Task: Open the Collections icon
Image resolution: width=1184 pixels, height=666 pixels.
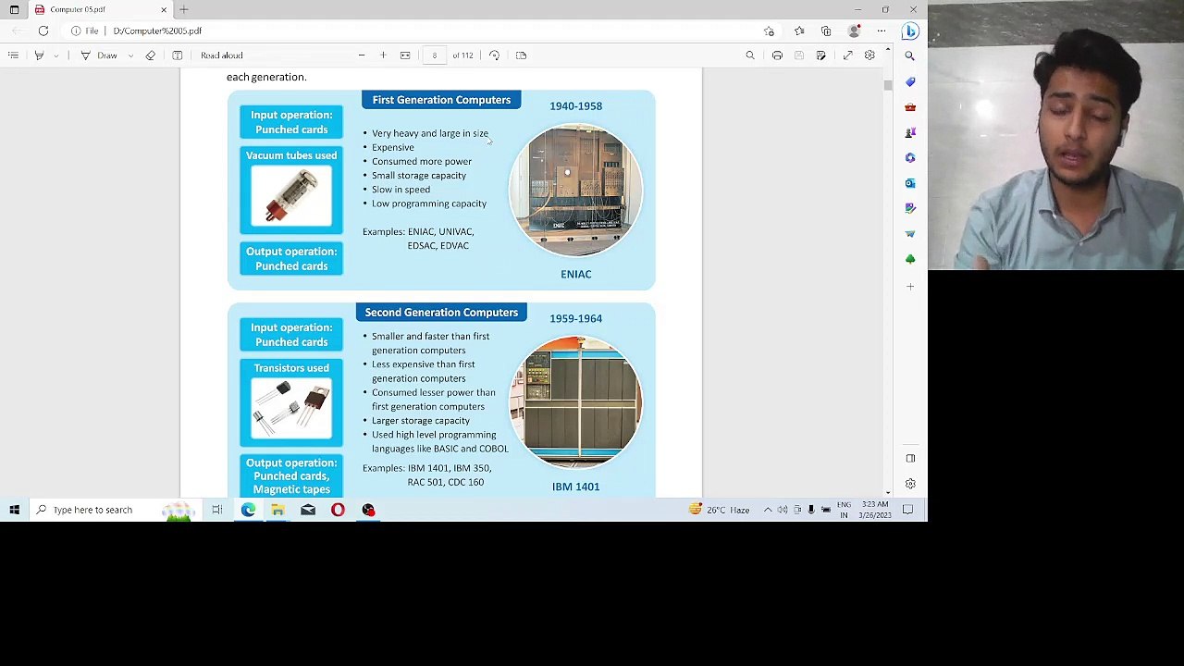Action: click(826, 31)
